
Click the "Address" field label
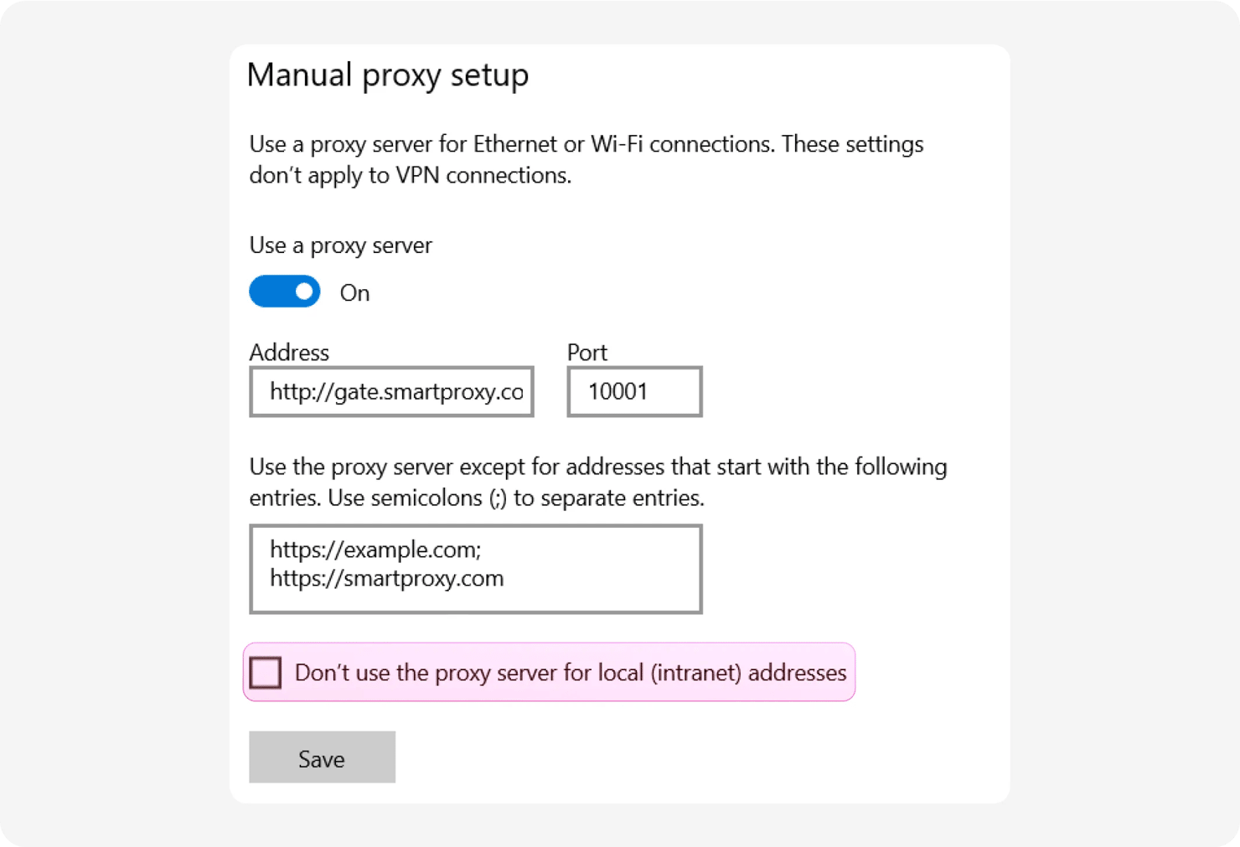click(x=289, y=353)
